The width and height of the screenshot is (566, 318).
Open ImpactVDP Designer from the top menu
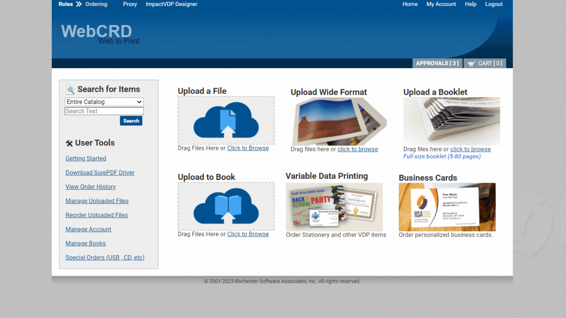point(172,4)
